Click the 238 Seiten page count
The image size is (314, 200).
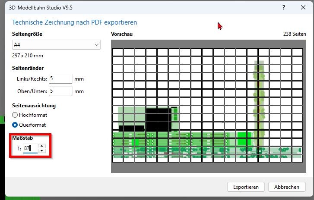point(295,34)
